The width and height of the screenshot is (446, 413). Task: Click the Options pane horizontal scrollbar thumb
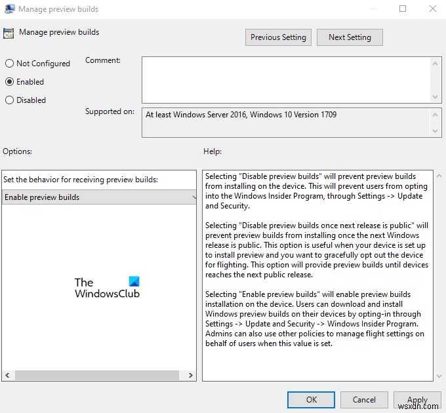coord(97,375)
